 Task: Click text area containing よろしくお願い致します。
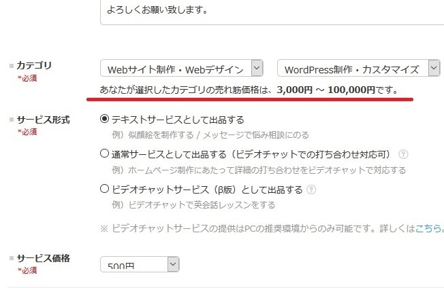[272, 12]
